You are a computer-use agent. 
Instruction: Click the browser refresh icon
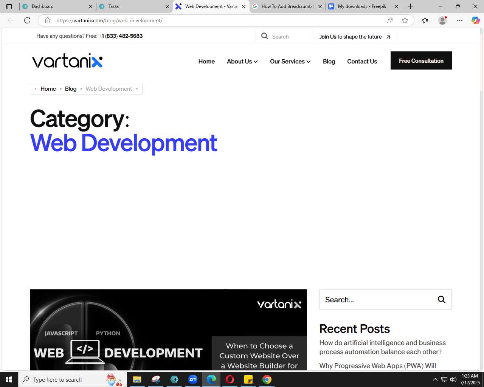tap(27, 20)
